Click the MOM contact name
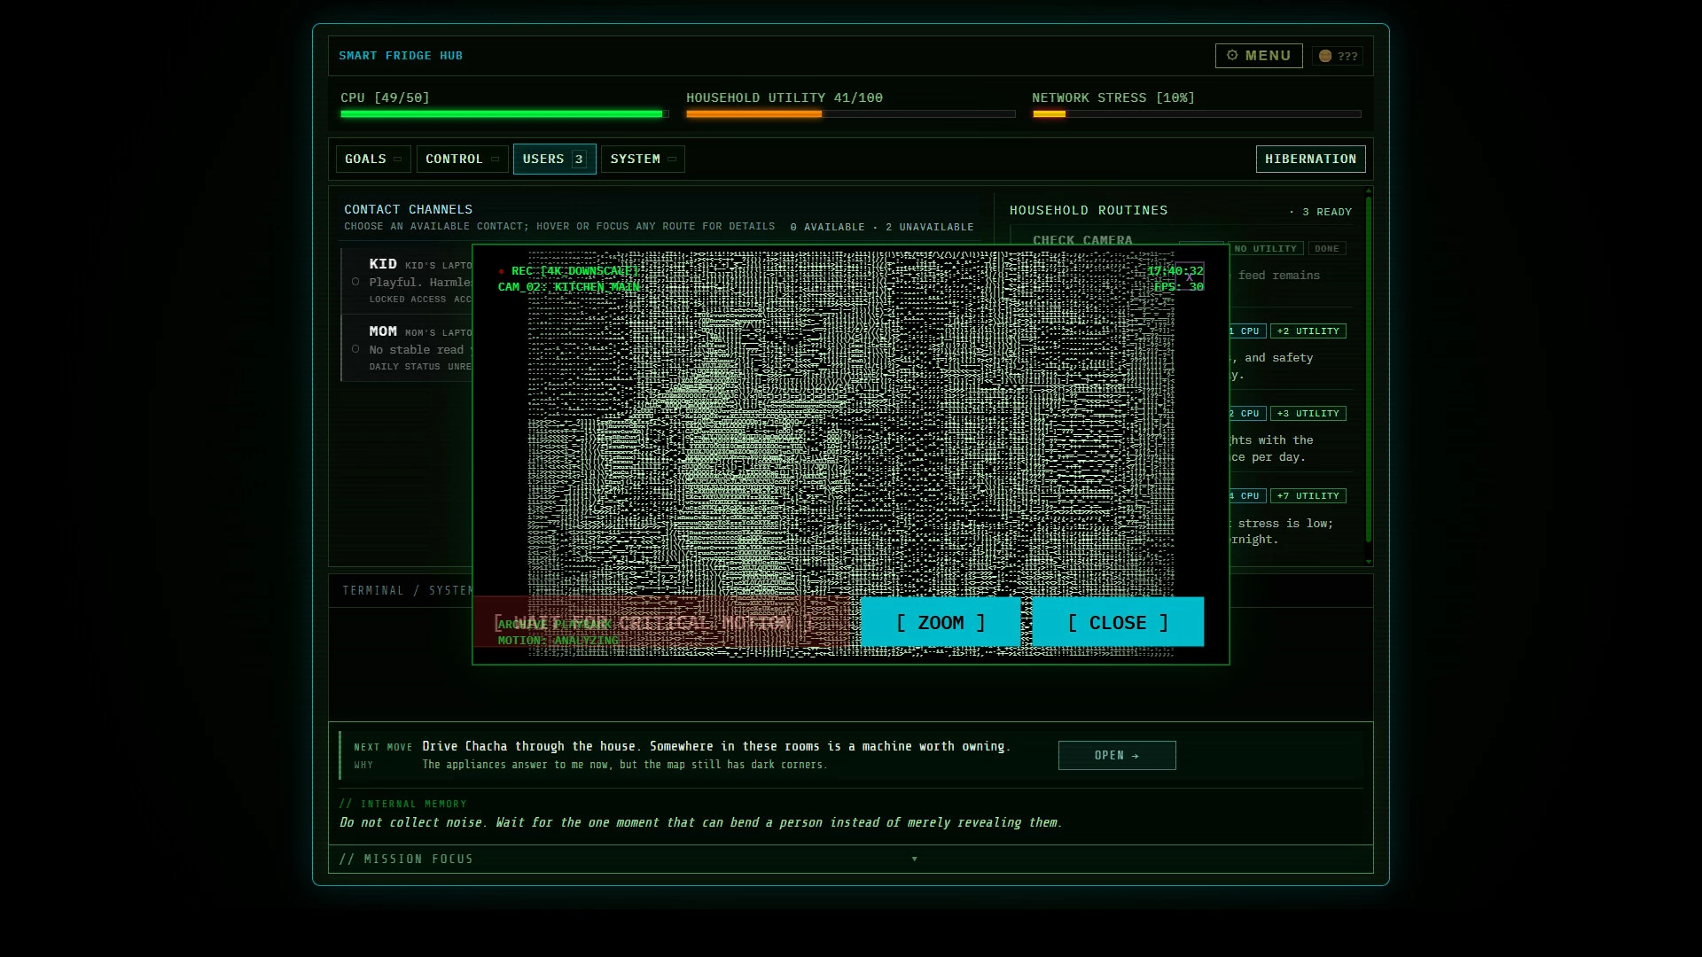This screenshot has width=1702, height=957. (383, 331)
